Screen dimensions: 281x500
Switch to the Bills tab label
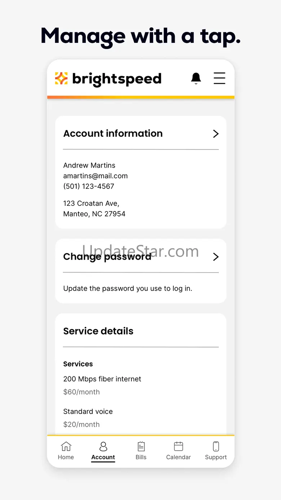[x=141, y=457]
